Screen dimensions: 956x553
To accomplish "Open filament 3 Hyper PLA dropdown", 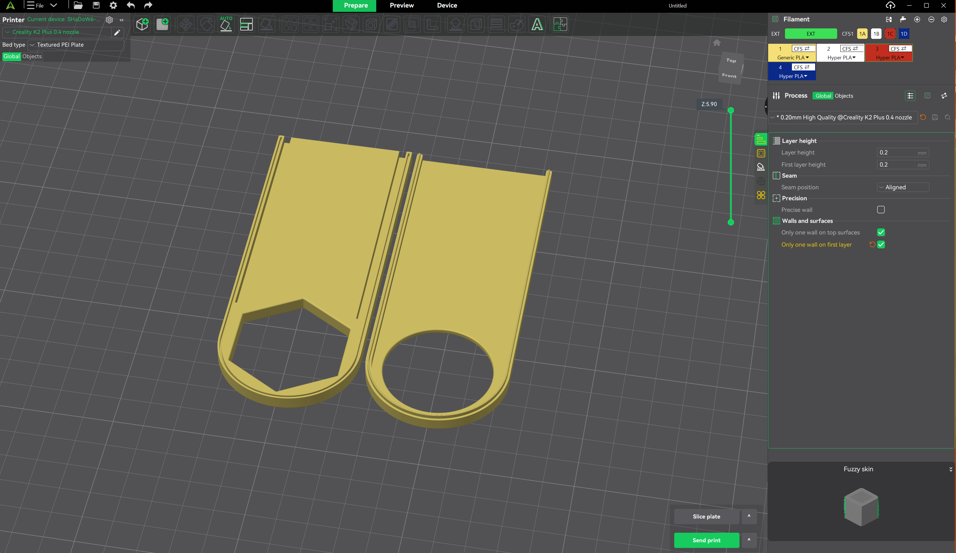I will click(x=890, y=58).
